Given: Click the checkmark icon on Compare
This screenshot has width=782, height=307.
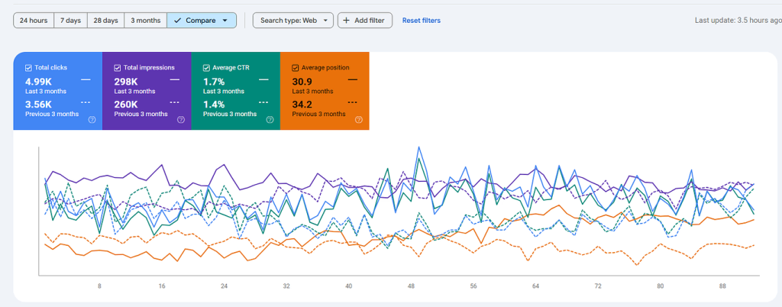Looking at the screenshot, I should 177,21.
